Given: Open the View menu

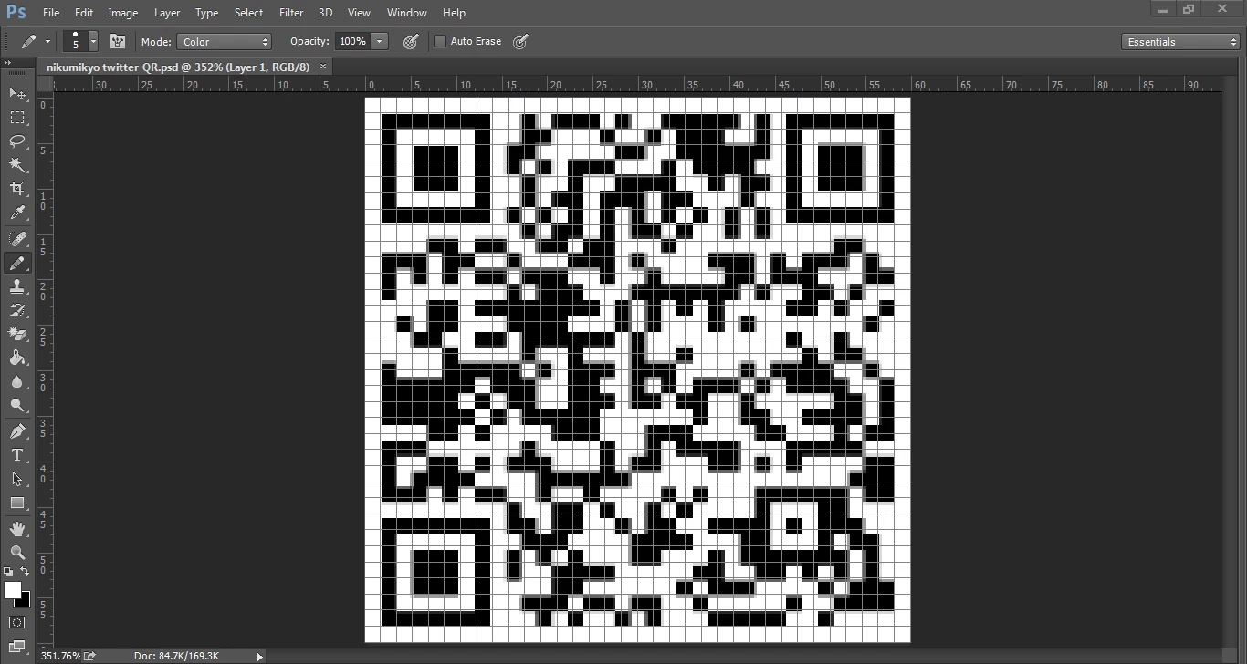Looking at the screenshot, I should [359, 13].
